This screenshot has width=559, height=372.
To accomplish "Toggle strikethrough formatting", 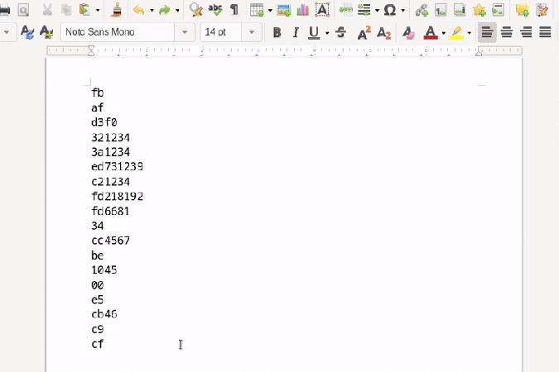I will pyautogui.click(x=341, y=33).
